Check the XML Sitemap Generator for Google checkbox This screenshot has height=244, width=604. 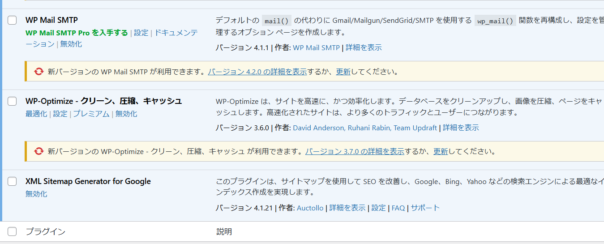[x=12, y=181]
